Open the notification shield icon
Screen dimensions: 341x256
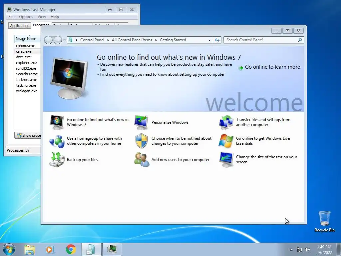(x=141, y=141)
